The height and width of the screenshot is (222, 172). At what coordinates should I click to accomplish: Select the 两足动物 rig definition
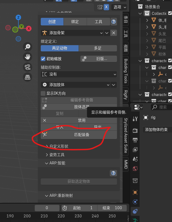point(60,48)
